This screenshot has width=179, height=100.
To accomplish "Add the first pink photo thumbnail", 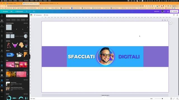I will (x=10, y=64).
